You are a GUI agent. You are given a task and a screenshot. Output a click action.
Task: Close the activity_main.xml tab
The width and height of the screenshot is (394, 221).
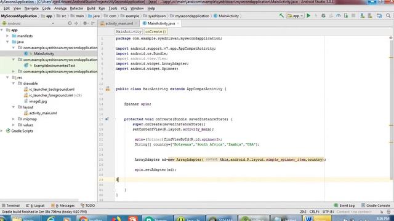(136, 23)
